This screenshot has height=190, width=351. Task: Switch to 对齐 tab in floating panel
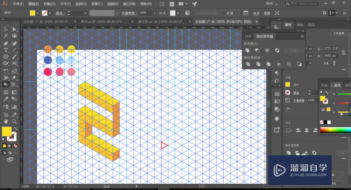(x=248, y=36)
